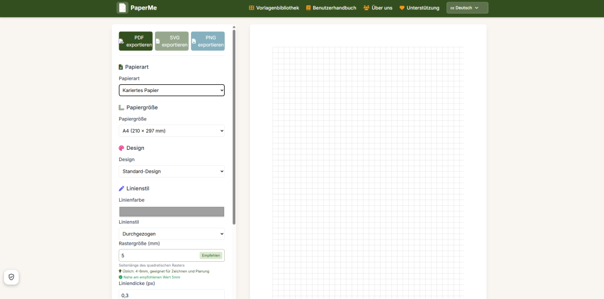Viewport: 604px width, 299px height.
Task: Open the Linienfarbe gray color swatch
Action: coord(172,212)
